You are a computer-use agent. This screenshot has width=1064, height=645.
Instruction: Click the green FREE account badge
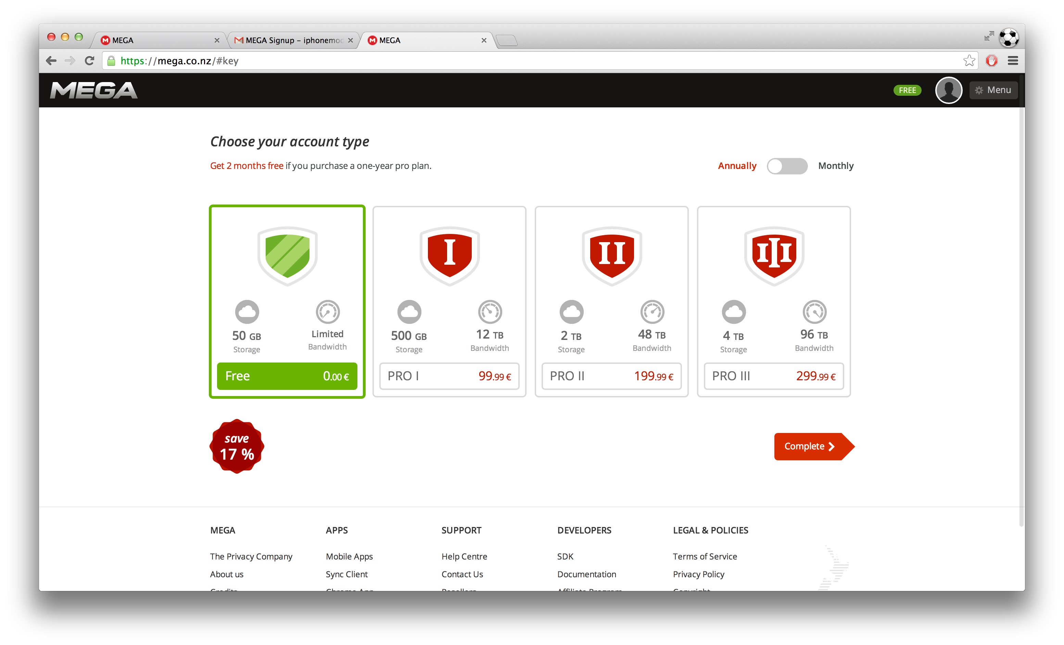[907, 90]
